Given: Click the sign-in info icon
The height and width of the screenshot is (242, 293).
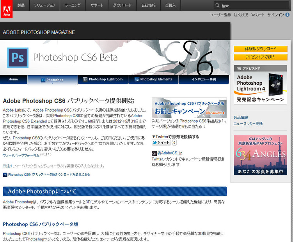Looking at the screenshot, I should [x=288, y=14].
